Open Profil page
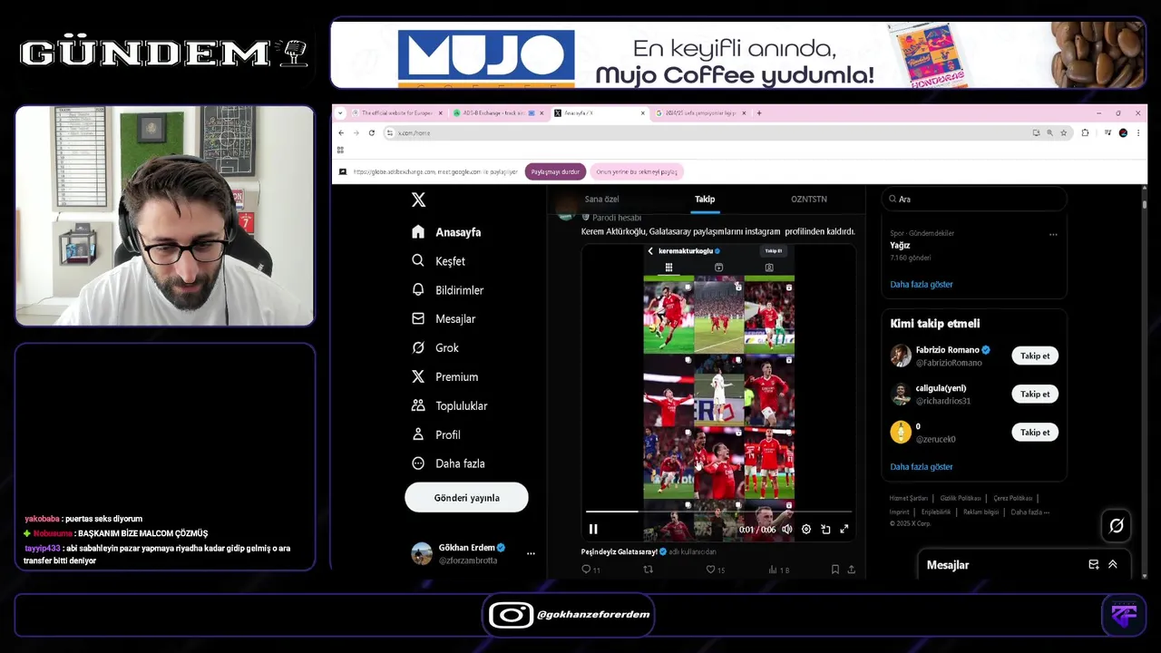 435,434
